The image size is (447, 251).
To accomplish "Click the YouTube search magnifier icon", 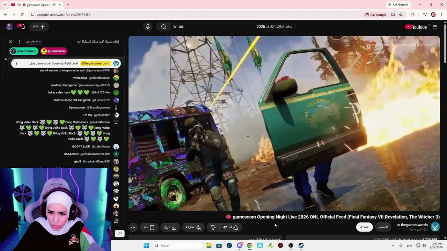I will tap(163, 27).
